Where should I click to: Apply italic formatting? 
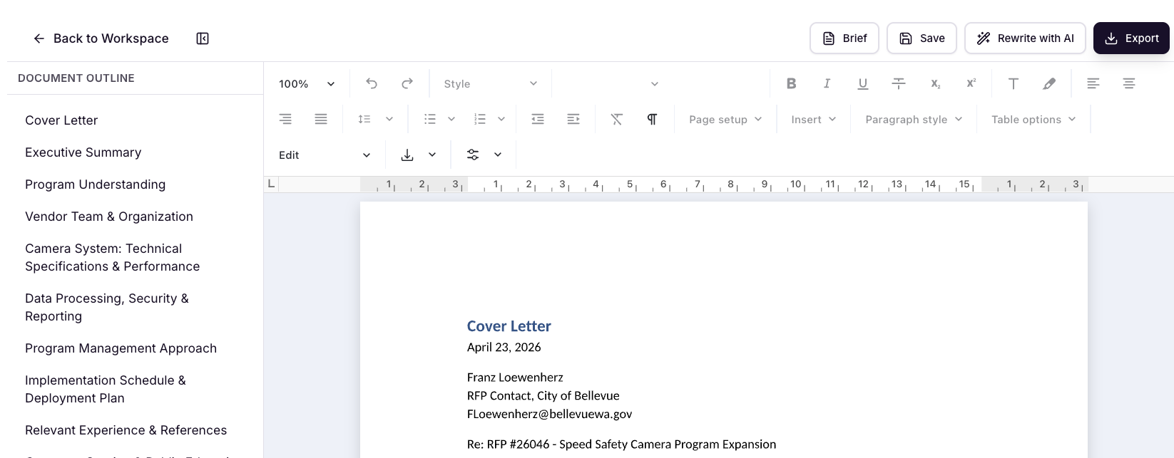coord(827,83)
